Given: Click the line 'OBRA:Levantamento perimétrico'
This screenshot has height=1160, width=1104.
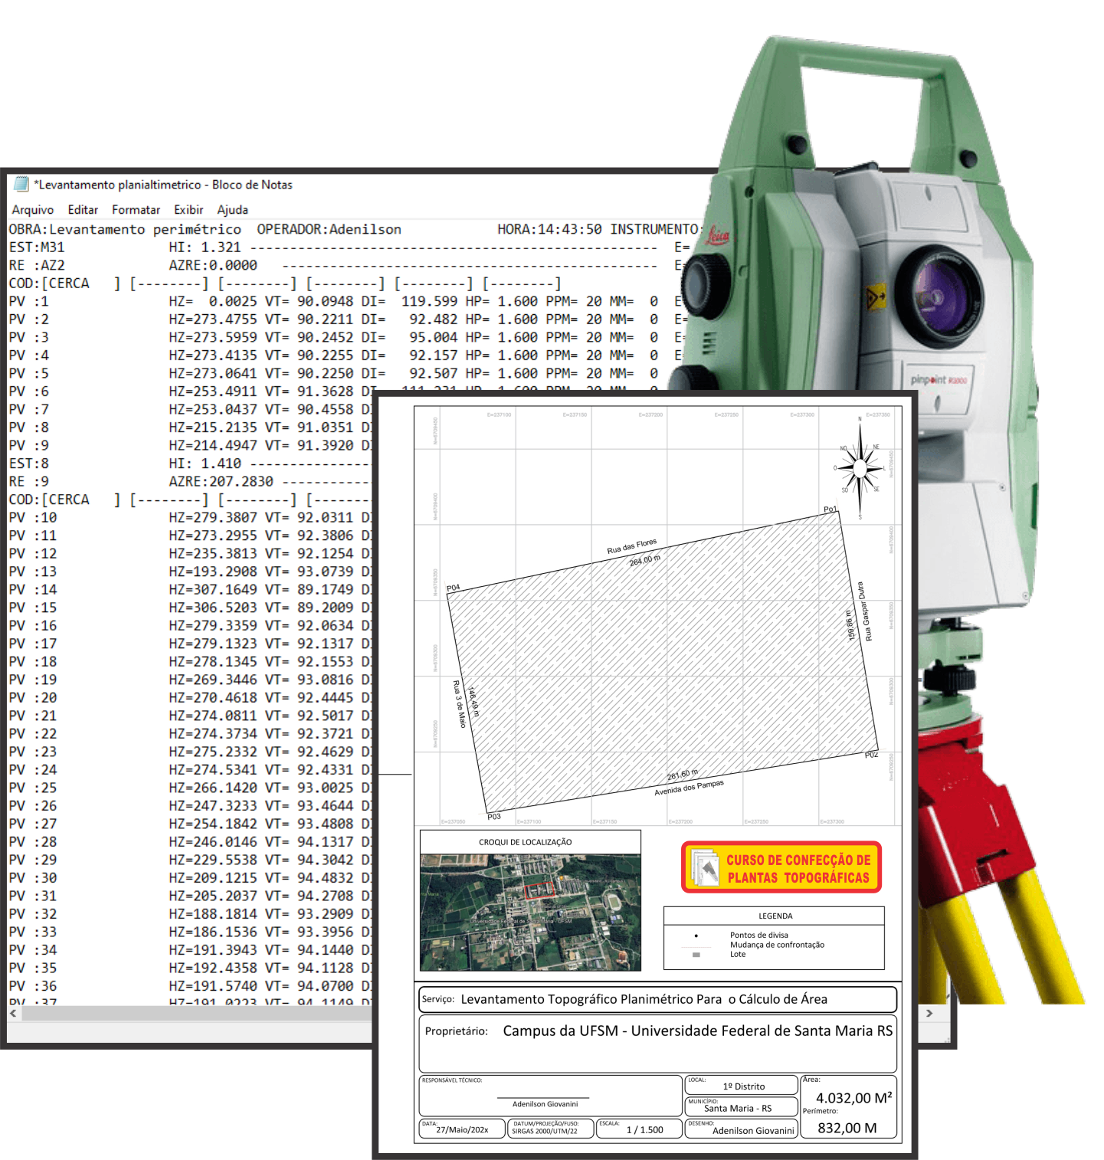Looking at the screenshot, I should pos(125,229).
